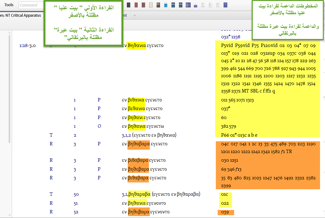Click the R marker in row 51

coord(51,203)
